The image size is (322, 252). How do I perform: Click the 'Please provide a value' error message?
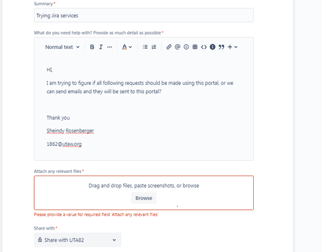(96, 215)
